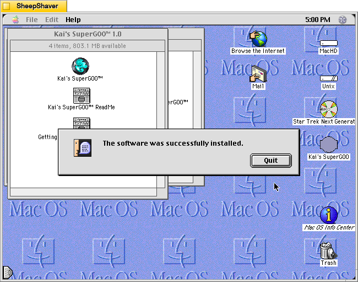
Task: Select the Unix volume icon
Action: point(328,78)
